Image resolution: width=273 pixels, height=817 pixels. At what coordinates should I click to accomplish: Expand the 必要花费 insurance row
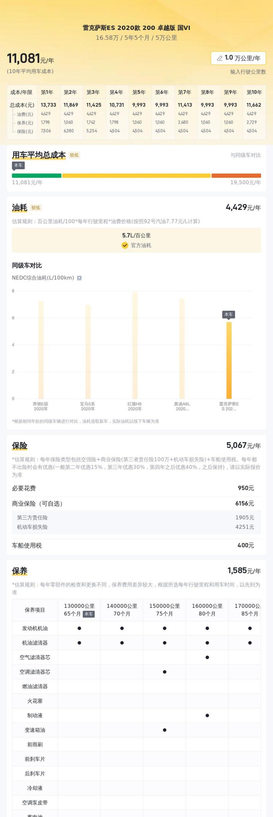(x=136, y=488)
